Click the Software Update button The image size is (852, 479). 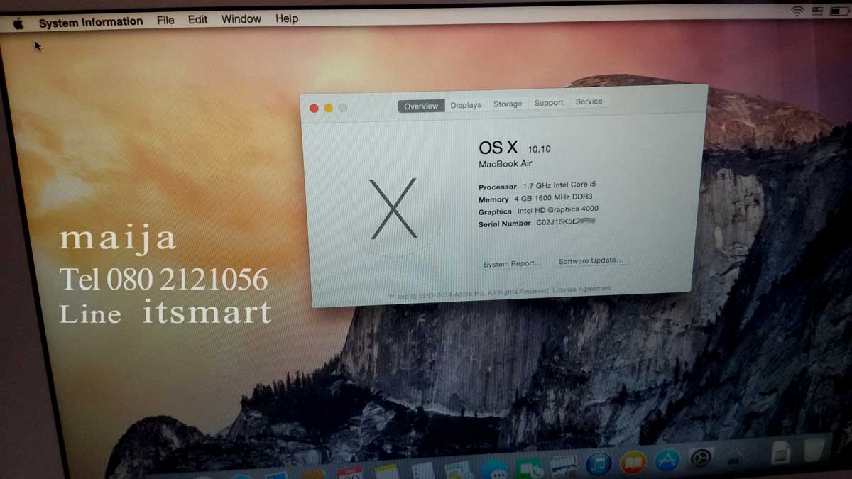pyautogui.click(x=591, y=261)
